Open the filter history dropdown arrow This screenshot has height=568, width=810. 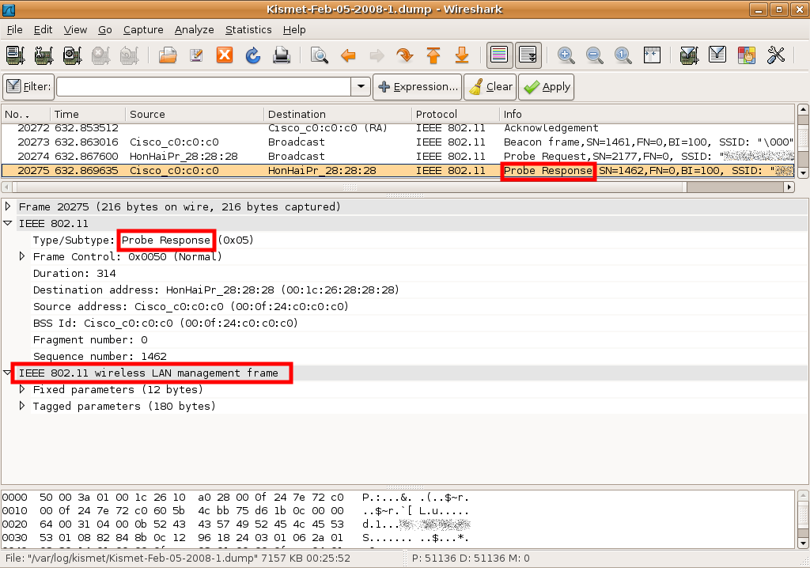361,87
